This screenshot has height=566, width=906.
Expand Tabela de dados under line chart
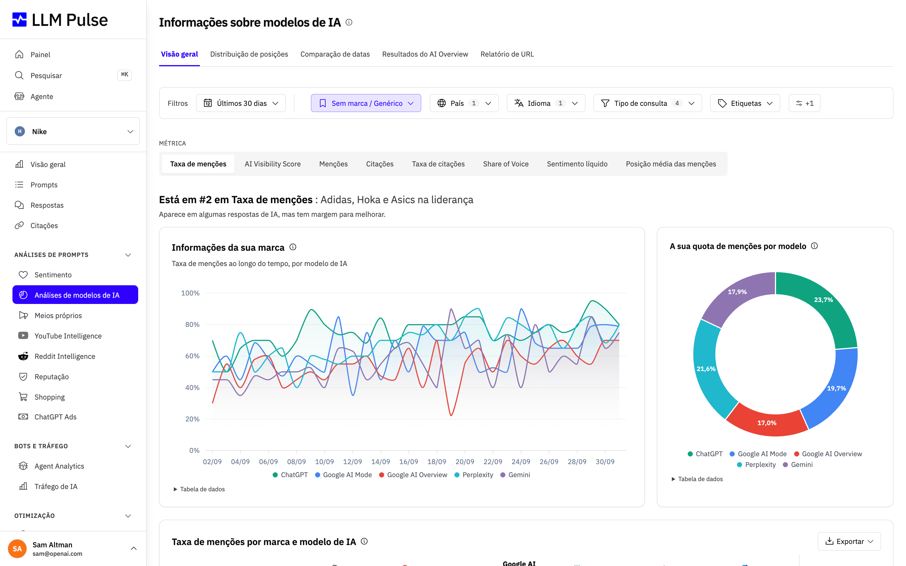pyautogui.click(x=199, y=489)
